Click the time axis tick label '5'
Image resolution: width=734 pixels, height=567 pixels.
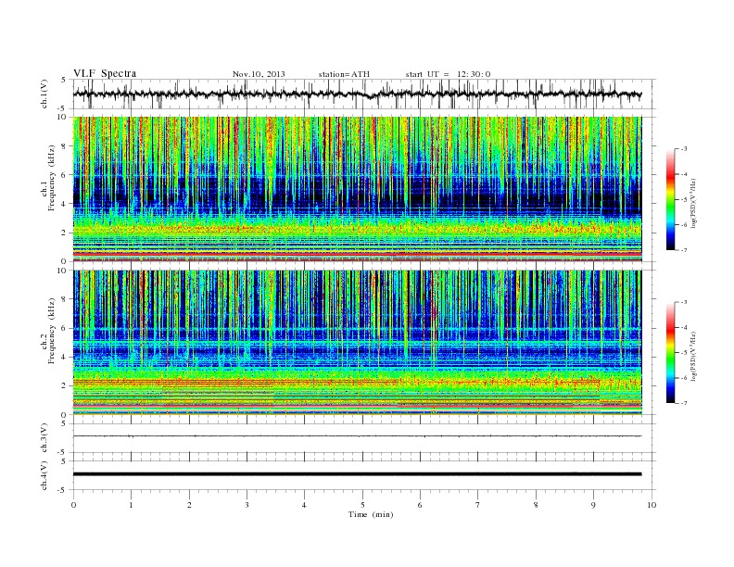[x=362, y=505]
